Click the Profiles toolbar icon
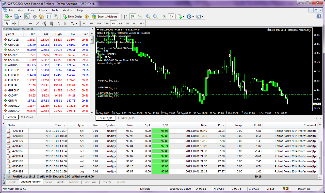325x193 pixels. coord(17,17)
